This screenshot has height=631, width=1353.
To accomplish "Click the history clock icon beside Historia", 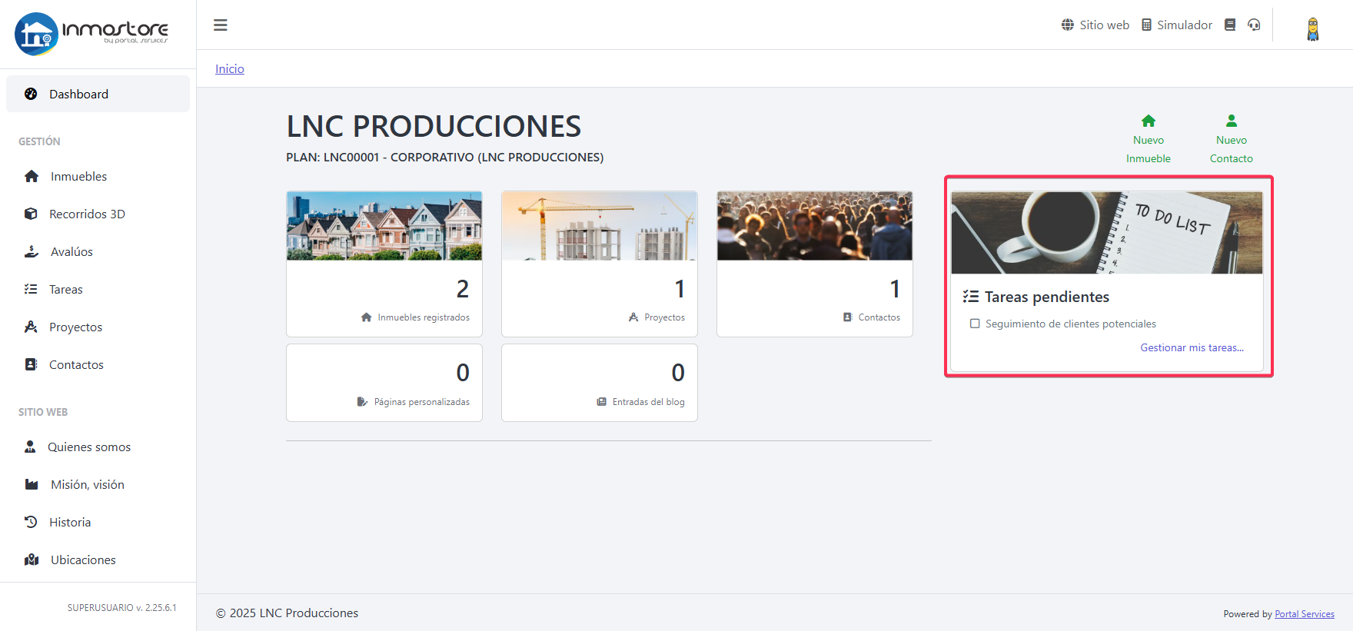I will [x=31, y=522].
